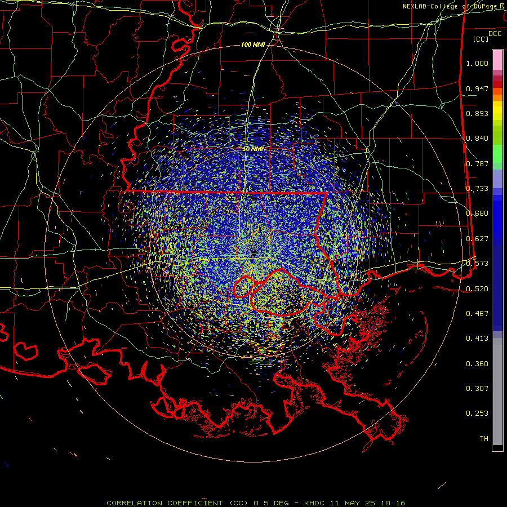Click the 10:16 timestamp in the caption
The width and height of the screenshot is (507, 507).
pos(393,503)
